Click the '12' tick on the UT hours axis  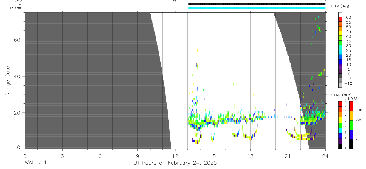click(175, 156)
